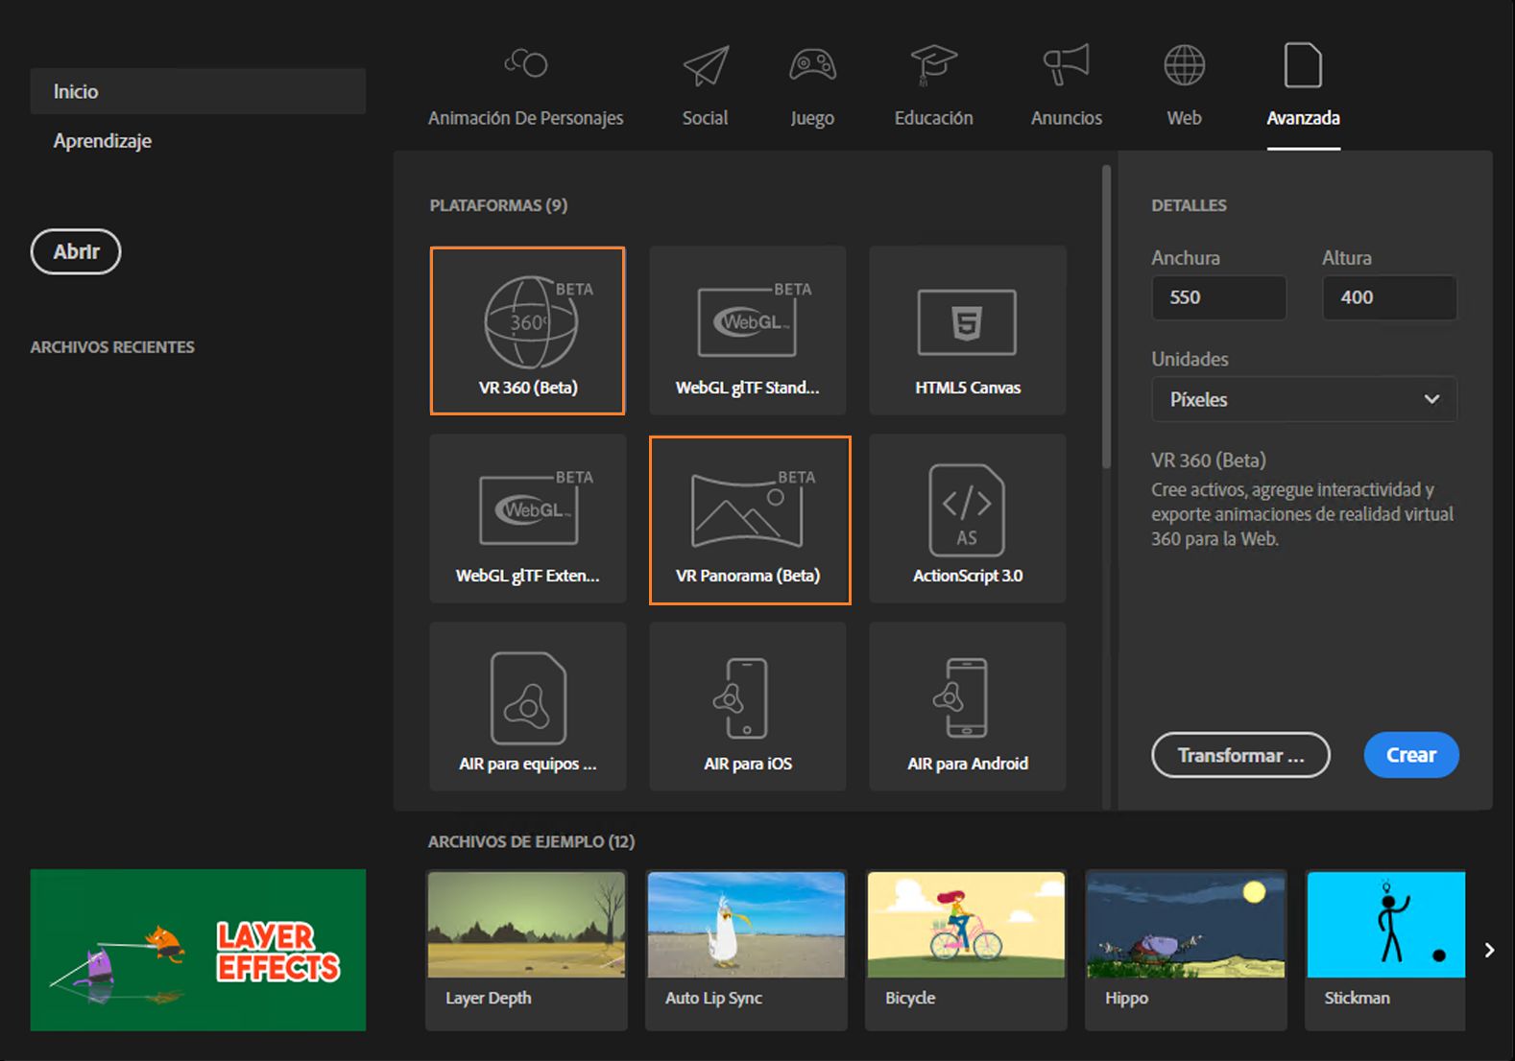This screenshot has height=1061, width=1515.
Task: Open the Anuncios preset tab
Action: [x=1067, y=118]
